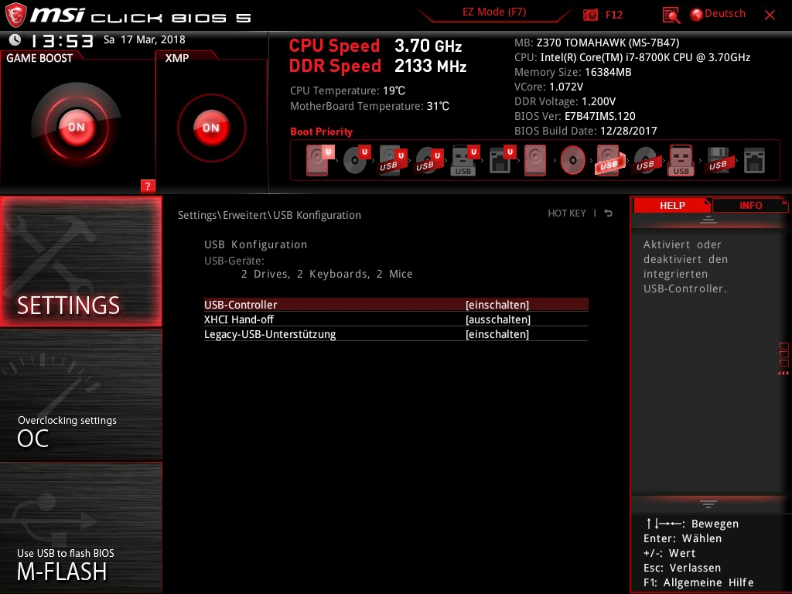Switch to the HELP tab
792x594 pixels.
(x=672, y=205)
